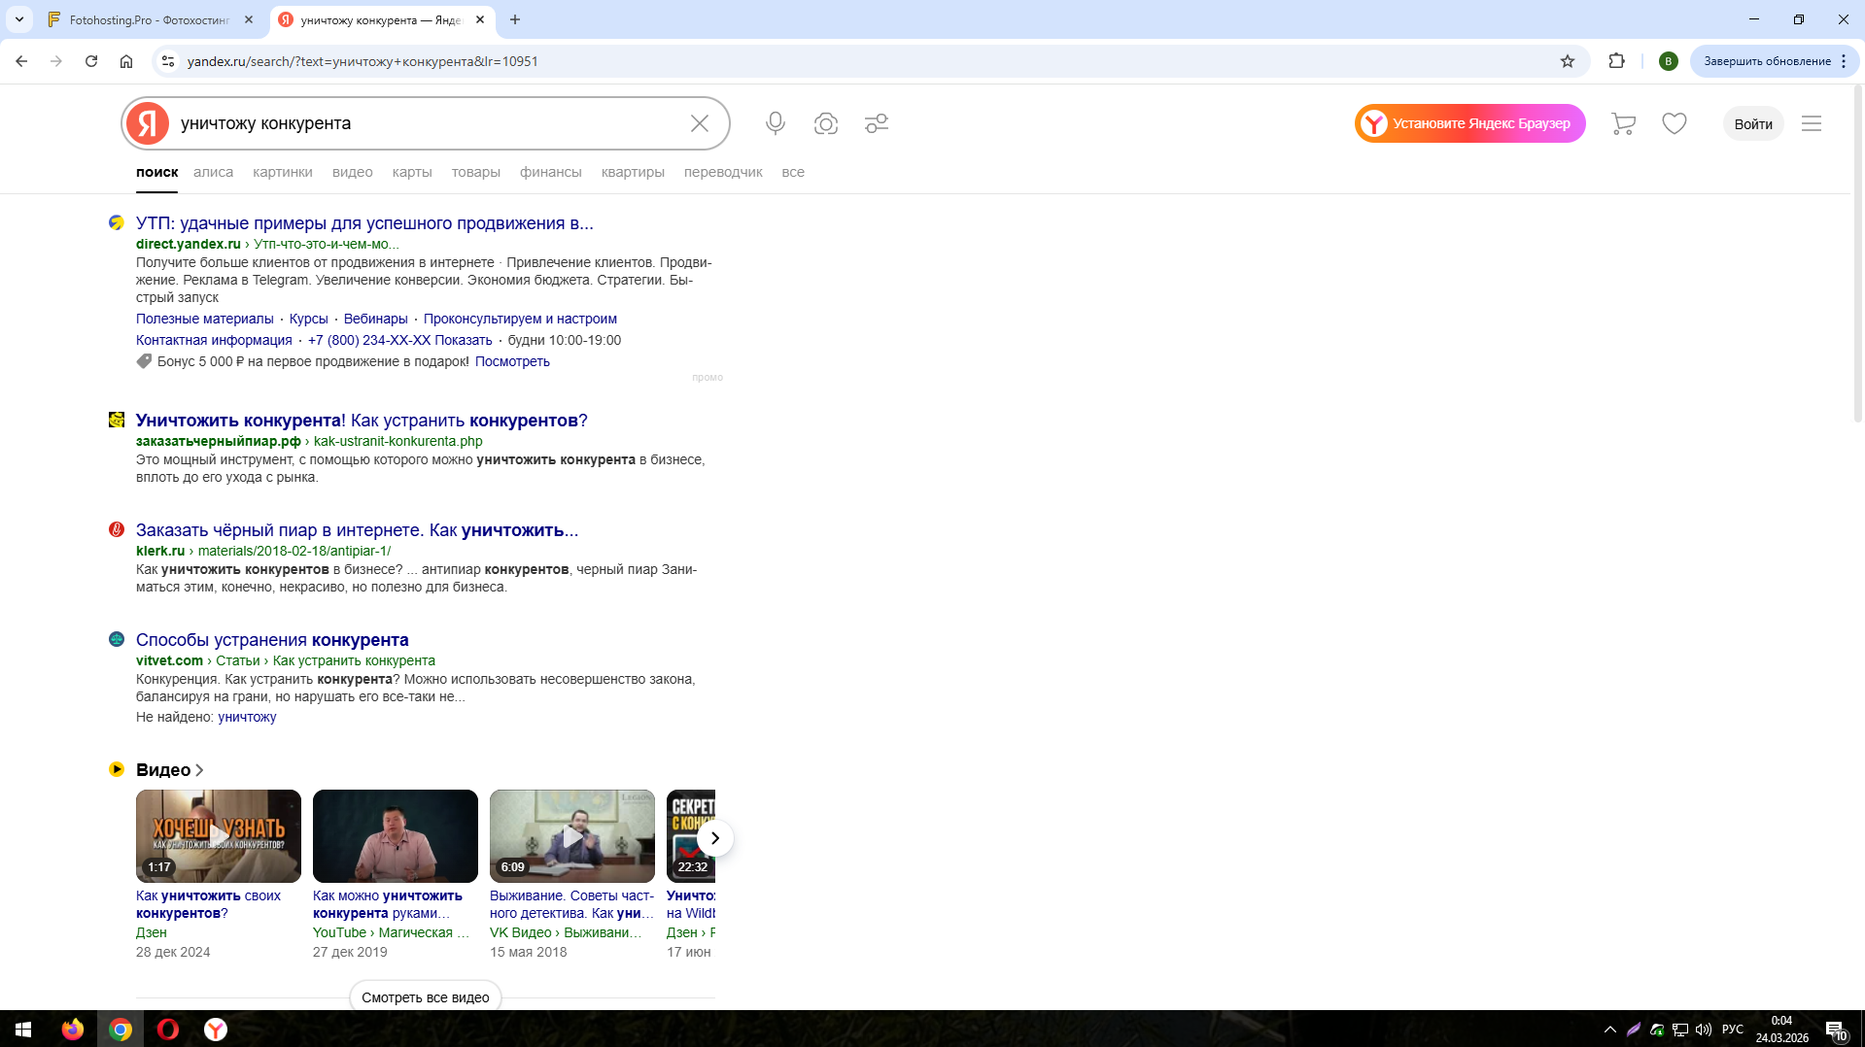Open Windows Start menu
1865x1047 pixels.
point(23,1030)
